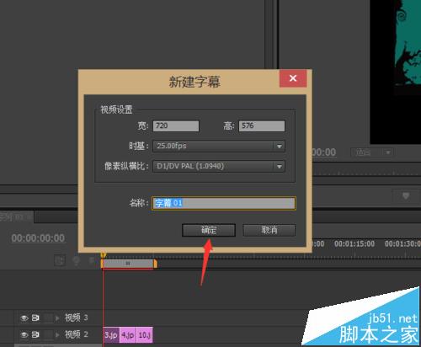The height and width of the screenshot is (347, 421).
Task: Click the set marker icon in timeline header
Action: 77,260
